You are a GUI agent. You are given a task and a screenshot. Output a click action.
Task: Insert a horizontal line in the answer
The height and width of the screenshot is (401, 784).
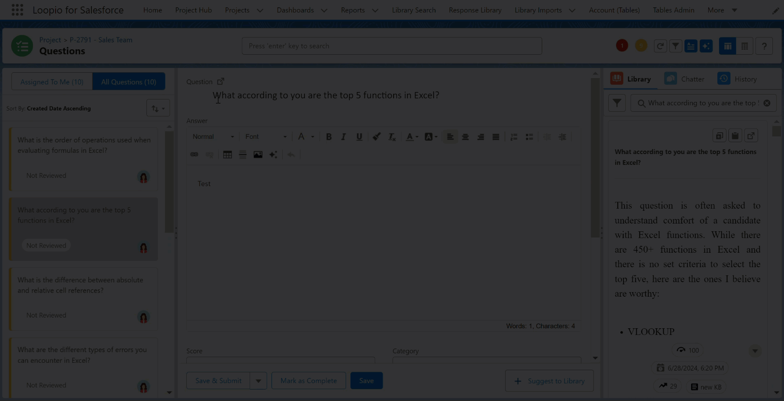pos(243,154)
